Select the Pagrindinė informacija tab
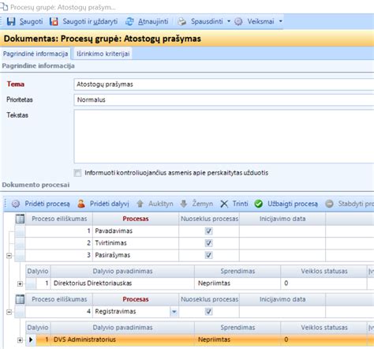 (x=36, y=54)
